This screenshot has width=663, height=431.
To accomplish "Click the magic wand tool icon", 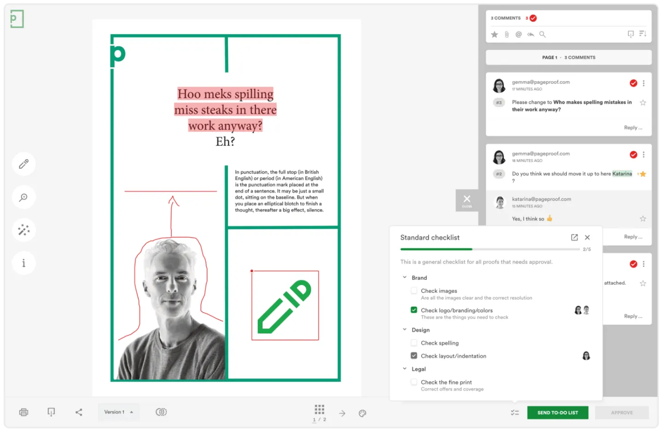I will tap(23, 230).
